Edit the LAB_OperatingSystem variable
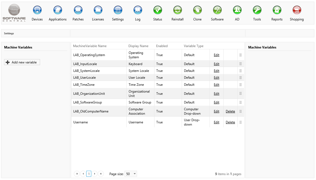316x180 pixels. pos(217,55)
